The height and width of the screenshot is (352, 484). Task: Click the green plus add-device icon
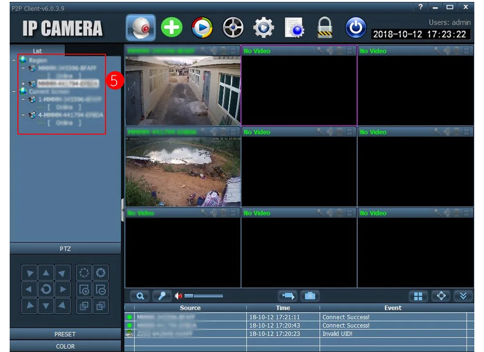click(x=172, y=28)
